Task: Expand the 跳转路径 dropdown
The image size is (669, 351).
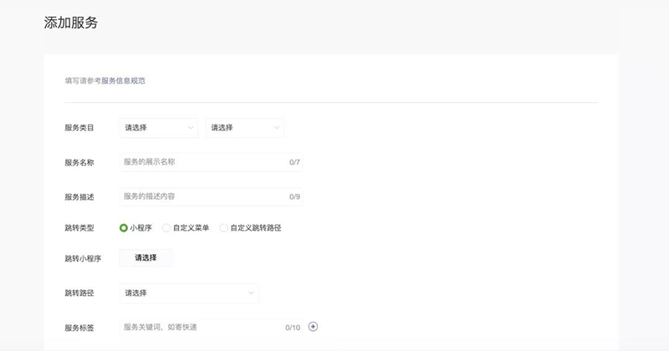Action: [189, 293]
